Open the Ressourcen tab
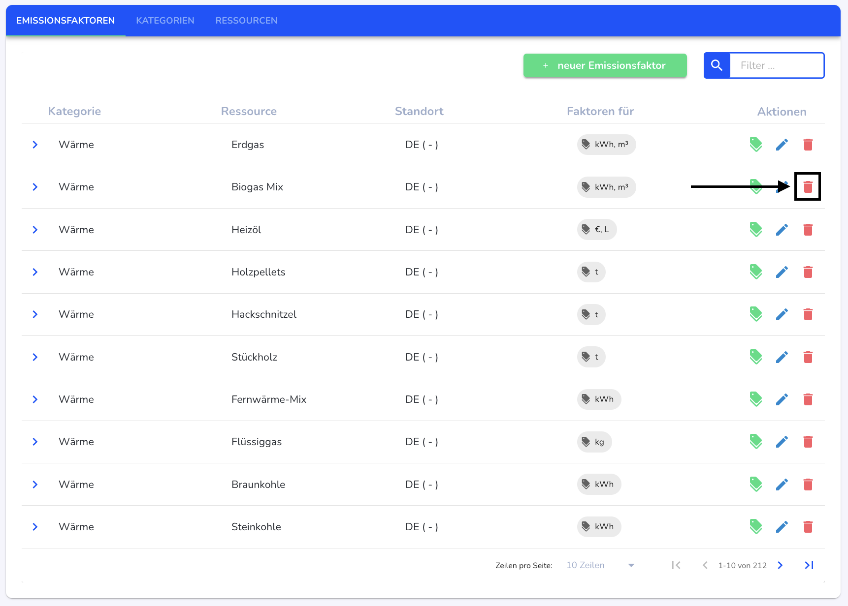848x606 pixels. [246, 21]
